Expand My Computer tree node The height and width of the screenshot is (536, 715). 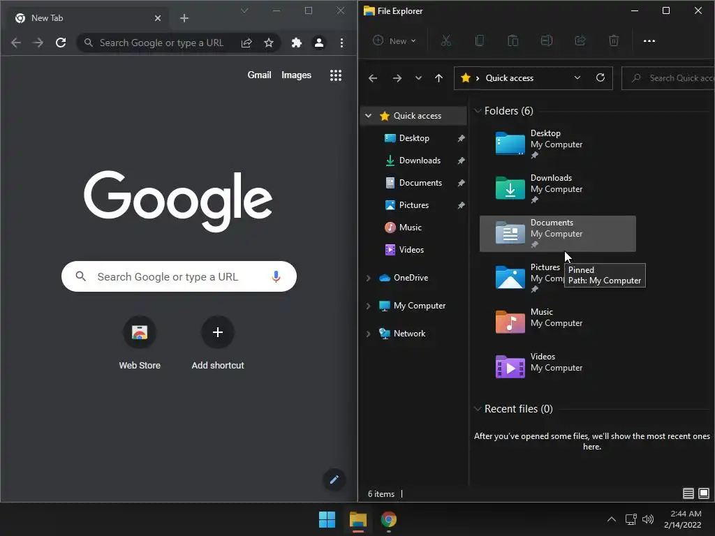click(x=369, y=306)
